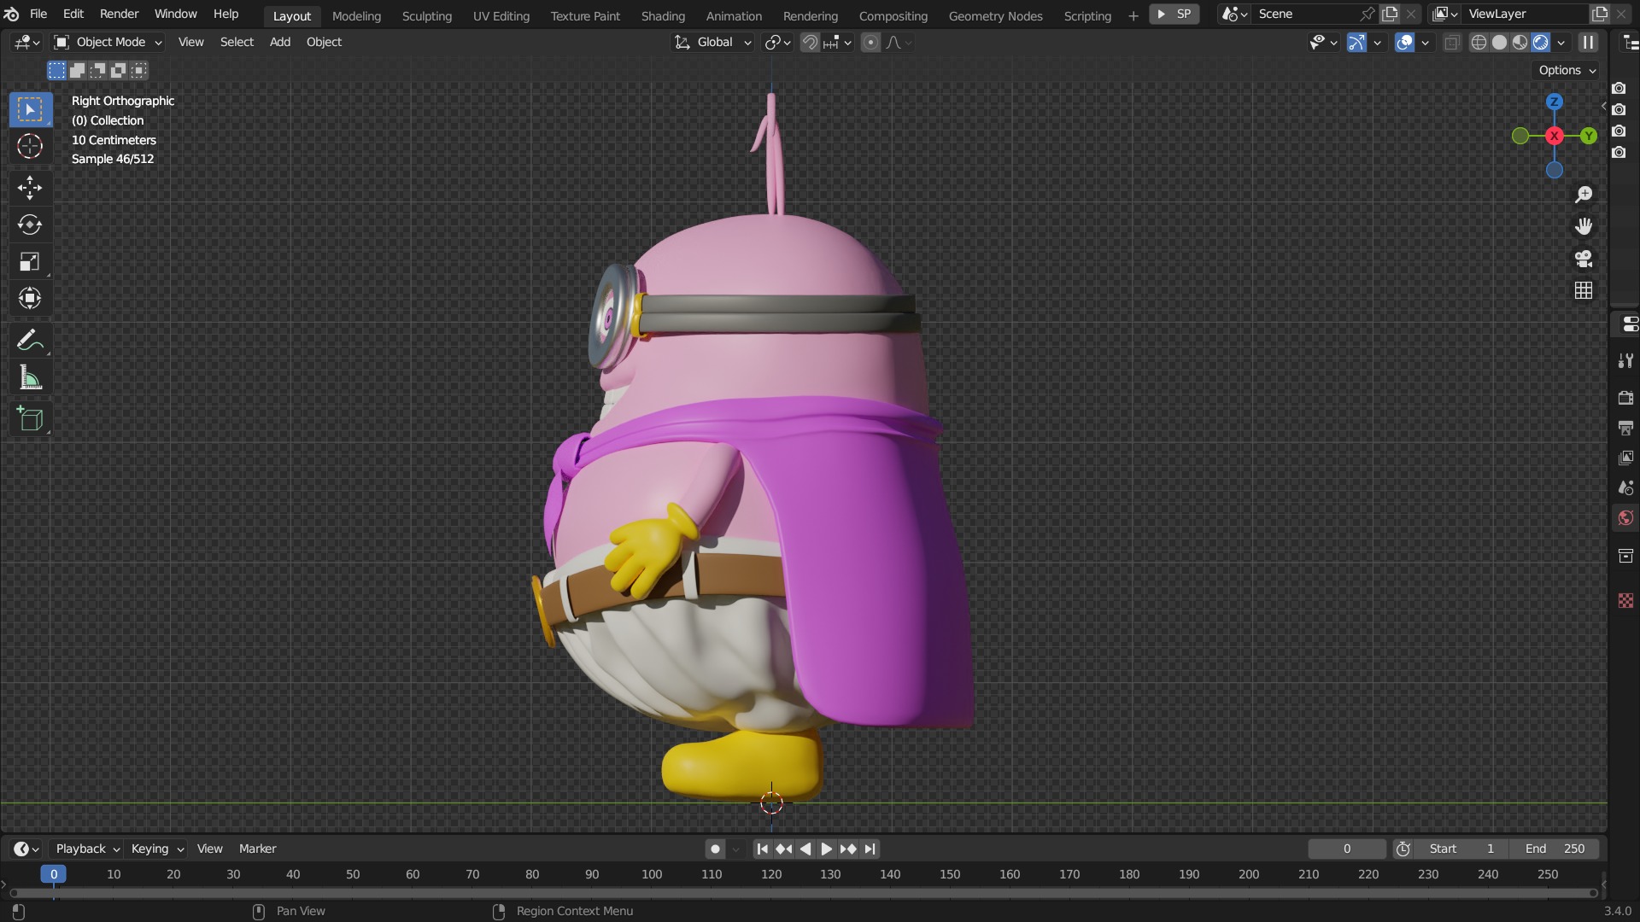The image size is (1640, 922).
Task: Open the gizmo options arrow
Action: 1377,42
